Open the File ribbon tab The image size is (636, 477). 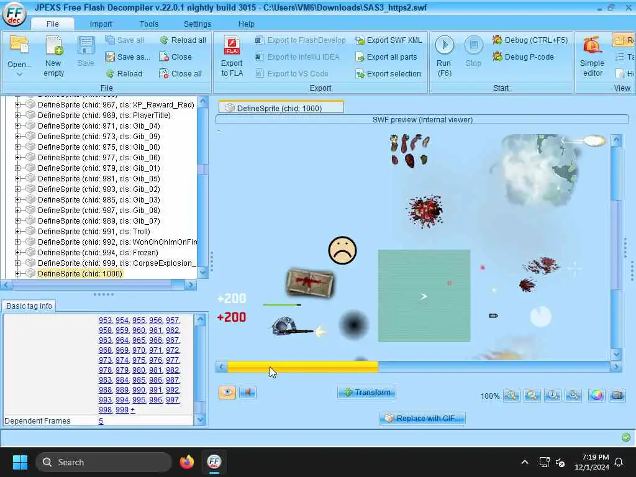click(x=52, y=24)
